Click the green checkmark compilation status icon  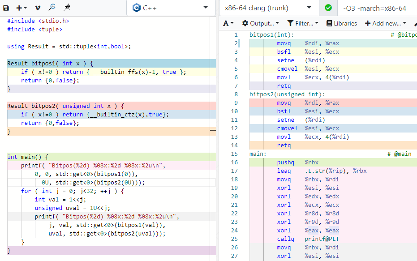[x=328, y=8]
